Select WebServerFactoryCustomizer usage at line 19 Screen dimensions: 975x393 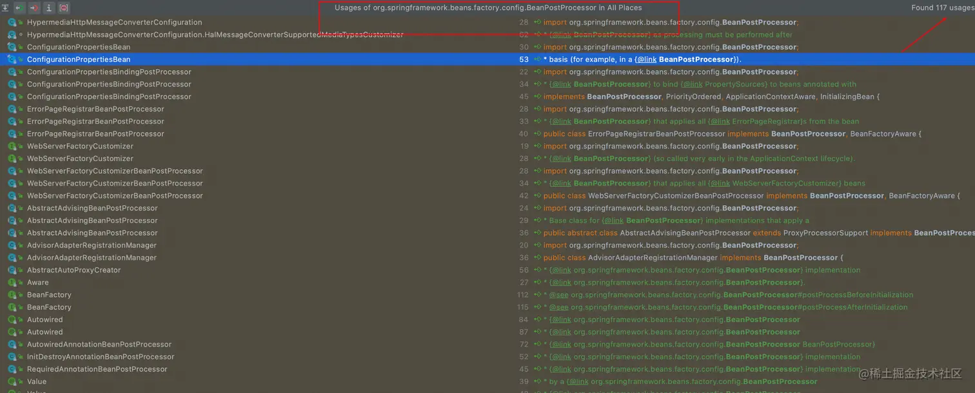pos(488,146)
